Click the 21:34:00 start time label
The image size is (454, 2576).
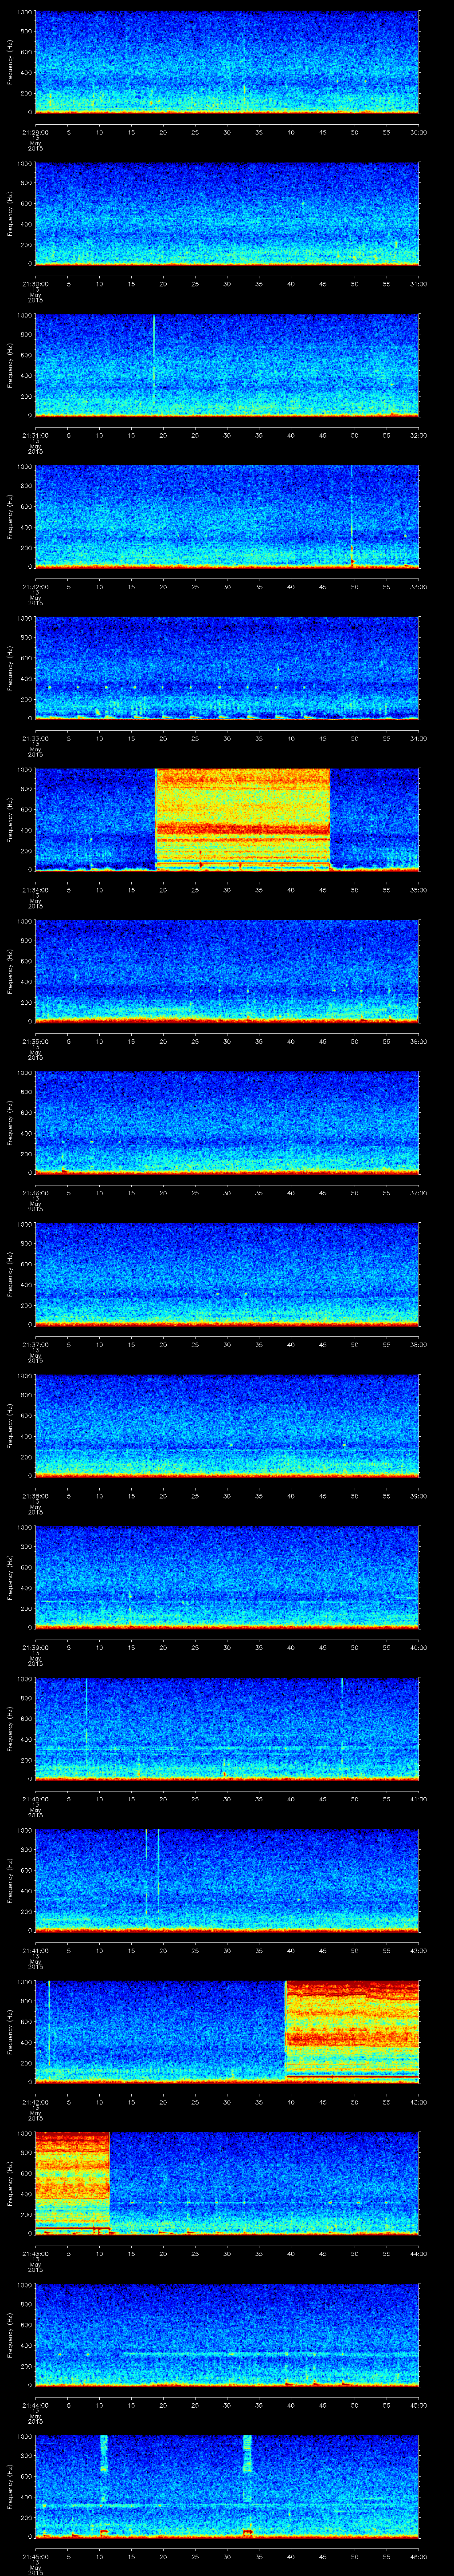pyautogui.click(x=35, y=890)
